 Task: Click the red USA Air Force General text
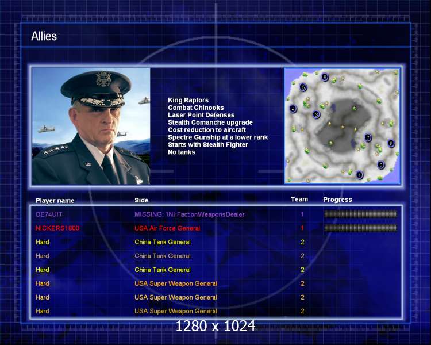[167, 228]
